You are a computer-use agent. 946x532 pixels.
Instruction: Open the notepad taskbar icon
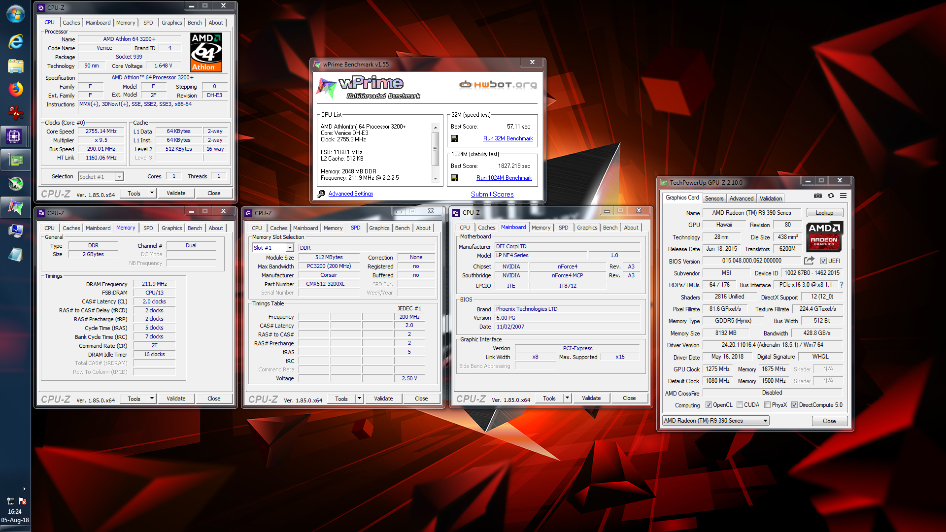tap(15, 255)
